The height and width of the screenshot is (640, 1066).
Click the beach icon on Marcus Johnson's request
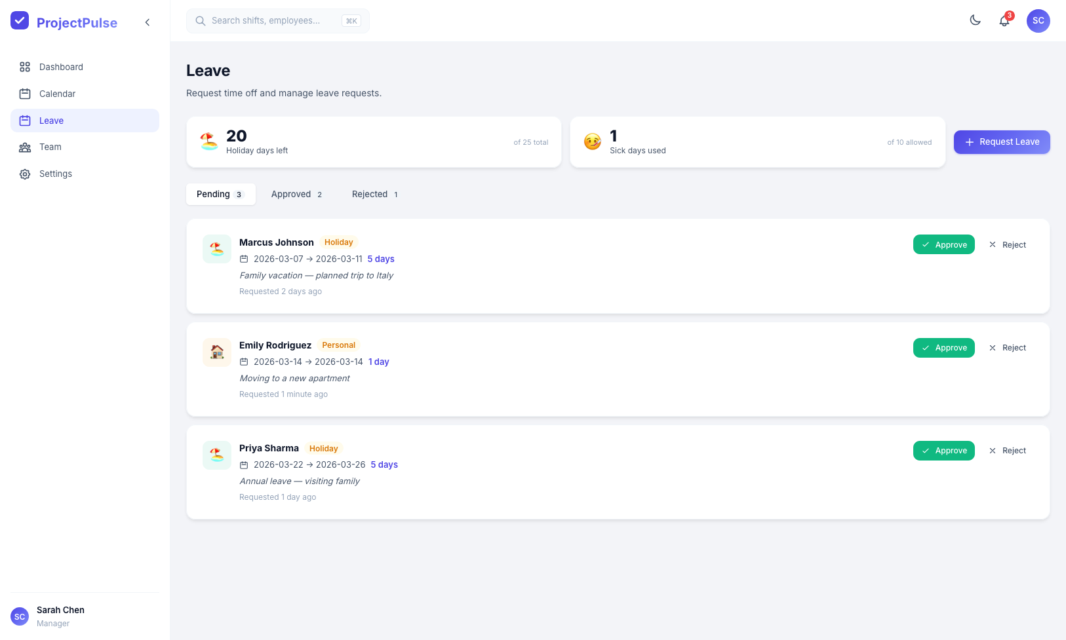[x=217, y=249]
